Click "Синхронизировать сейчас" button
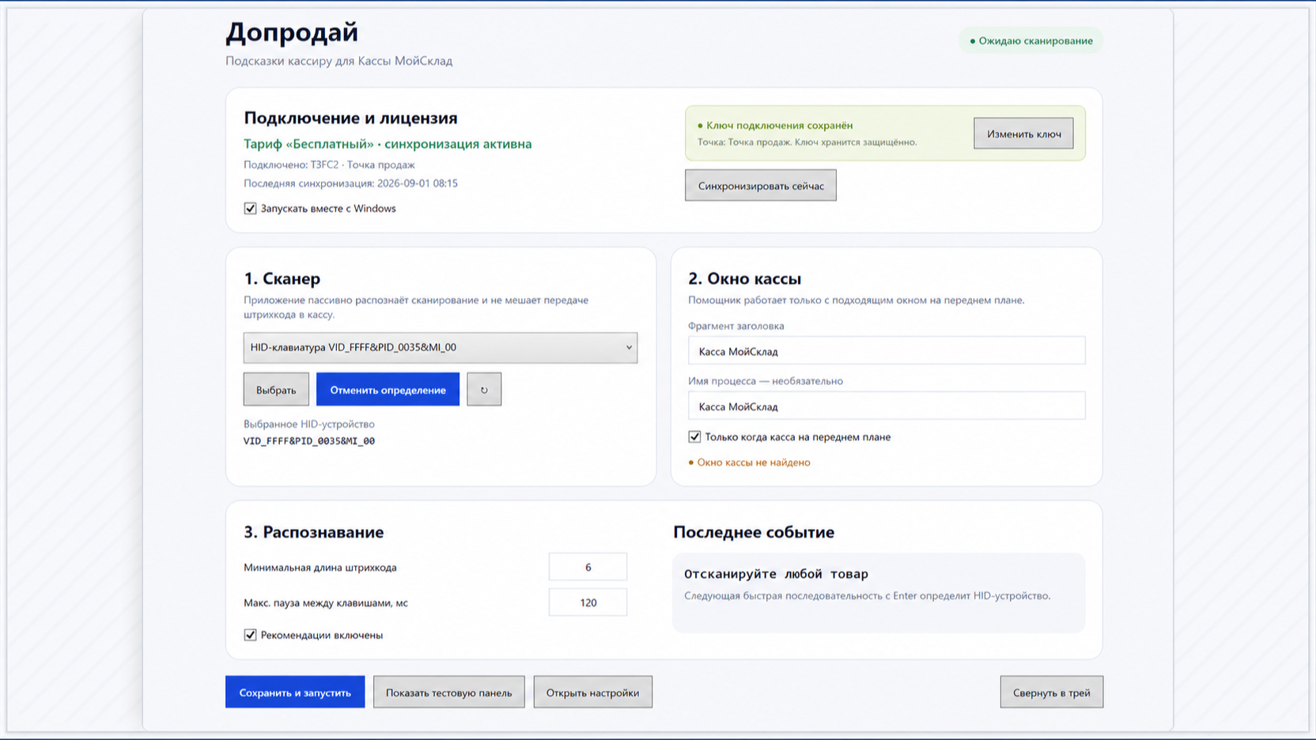 pos(761,186)
